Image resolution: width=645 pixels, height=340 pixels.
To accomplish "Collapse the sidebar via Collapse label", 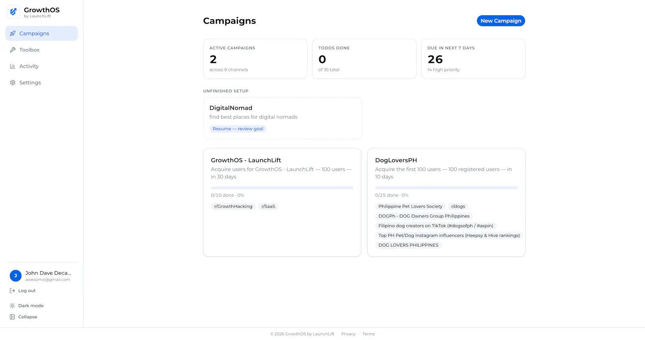I will pyautogui.click(x=28, y=317).
